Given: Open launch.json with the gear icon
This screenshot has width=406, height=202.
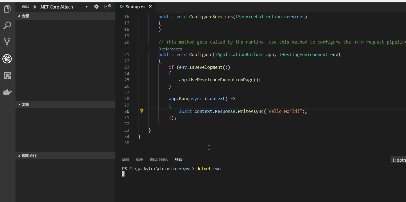Looking at the screenshot, I should click(96, 7).
